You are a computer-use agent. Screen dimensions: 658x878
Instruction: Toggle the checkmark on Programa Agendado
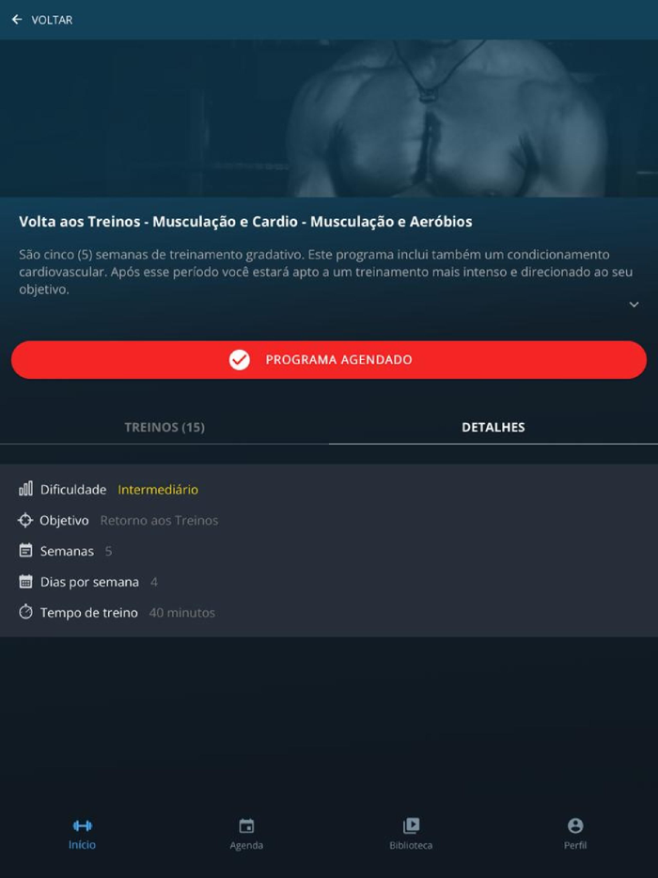tap(239, 359)
